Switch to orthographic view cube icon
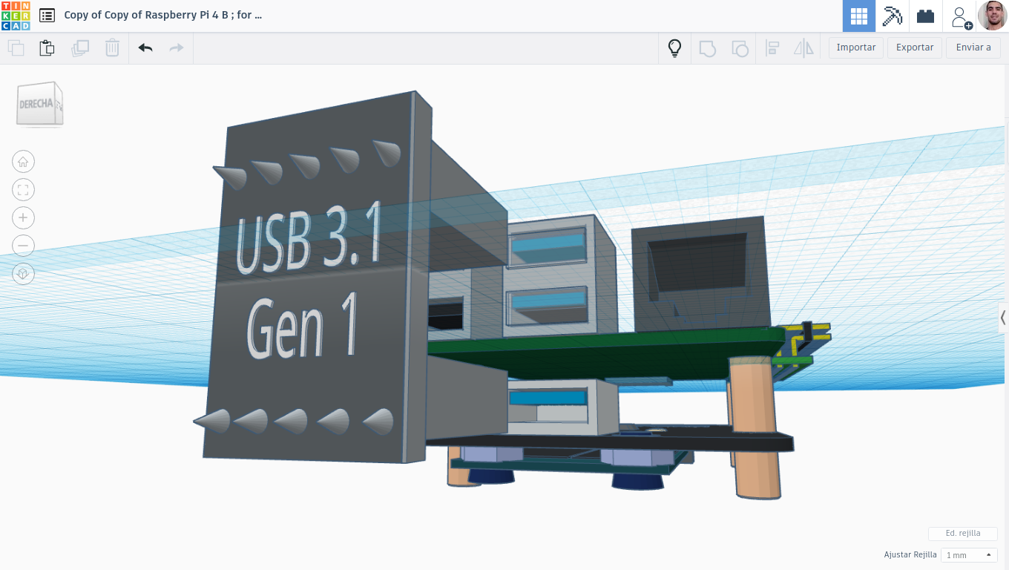 coord(23,274)
